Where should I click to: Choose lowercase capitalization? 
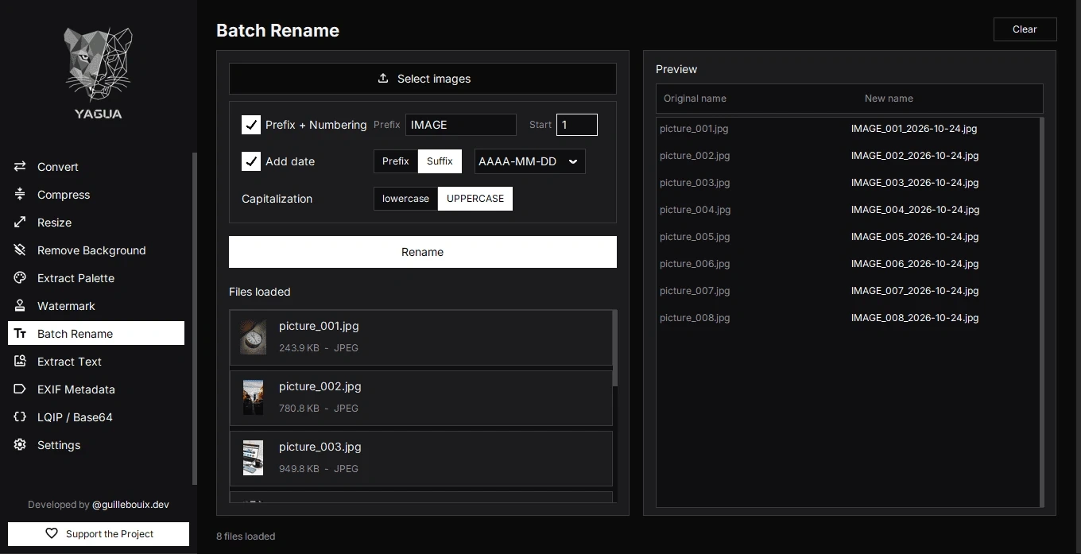tap(405, 199)
